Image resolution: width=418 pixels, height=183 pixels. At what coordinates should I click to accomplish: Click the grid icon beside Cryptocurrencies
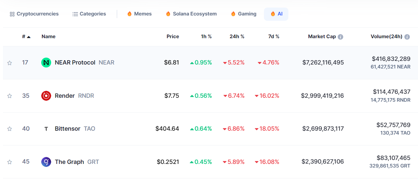click(x=12, y=14)
